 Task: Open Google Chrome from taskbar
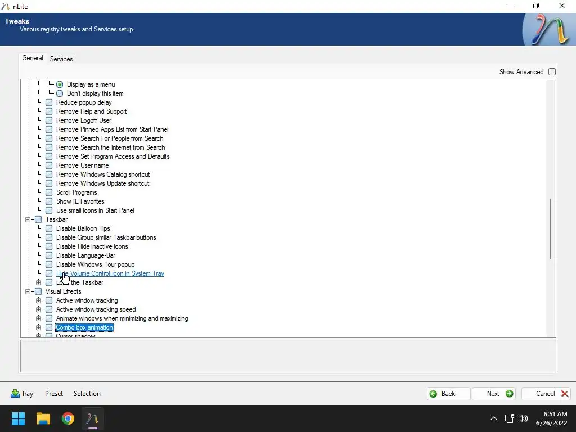[x=68, y=418]
